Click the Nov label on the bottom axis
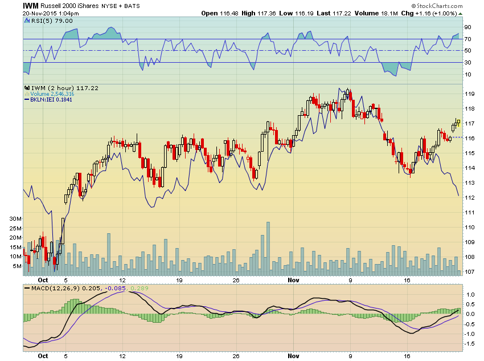This screenshot has height=361, width=484. [x=293, y=354]
